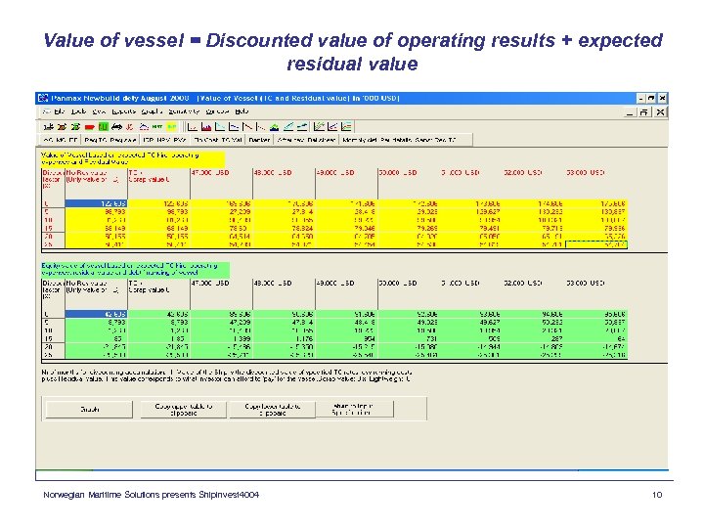This screenshot has height=528, width=704.
Task: Select cell 50,897 in the green table
Action: (595, 322)
